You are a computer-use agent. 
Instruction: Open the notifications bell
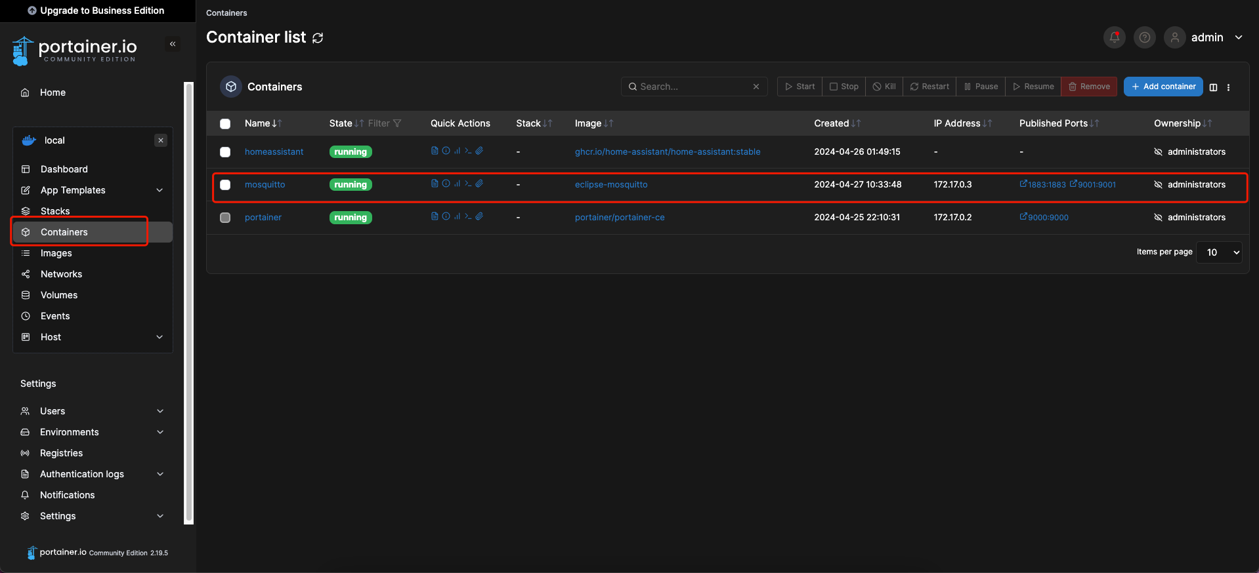[x=1115, y=37]
